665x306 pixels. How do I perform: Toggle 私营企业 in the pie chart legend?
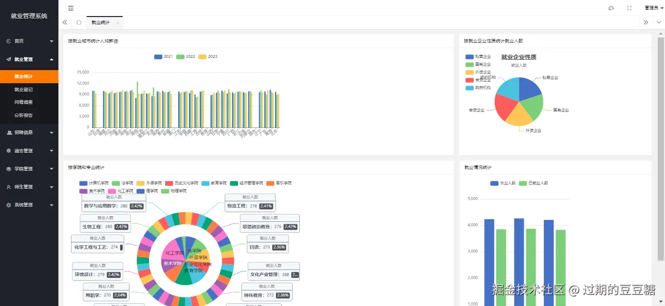[x=478, y=57]
